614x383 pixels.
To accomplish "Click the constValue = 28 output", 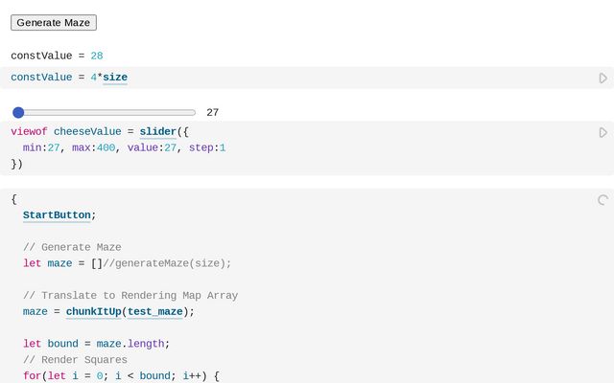I will (x=57, y=56).
